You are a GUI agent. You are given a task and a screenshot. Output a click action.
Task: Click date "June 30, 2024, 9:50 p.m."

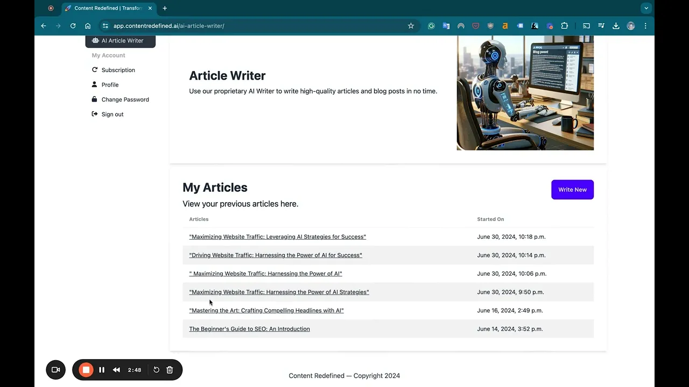coord(510,292)
